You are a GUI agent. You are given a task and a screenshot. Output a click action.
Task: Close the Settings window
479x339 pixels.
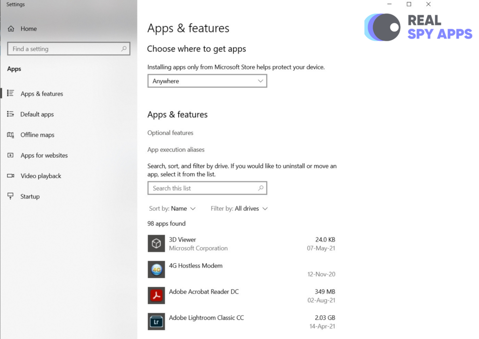(428, 4)
